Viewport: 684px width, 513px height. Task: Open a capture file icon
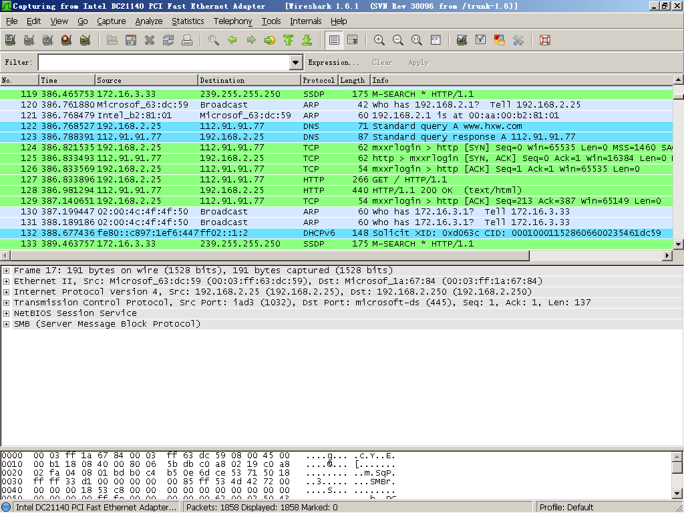coord(112,40)
